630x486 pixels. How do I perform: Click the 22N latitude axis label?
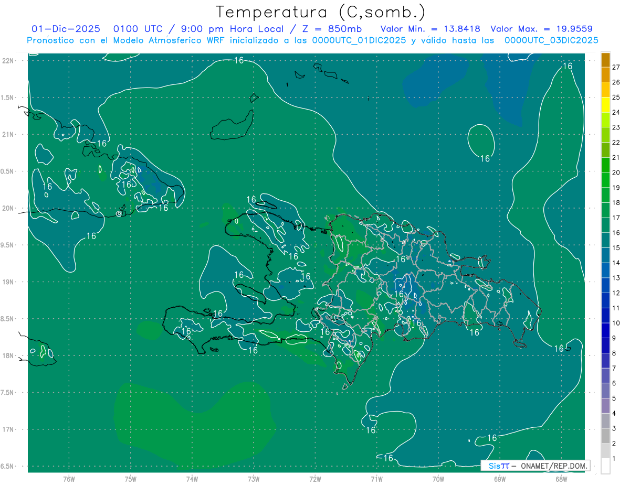pyautogui.click(x=9, y=60)
